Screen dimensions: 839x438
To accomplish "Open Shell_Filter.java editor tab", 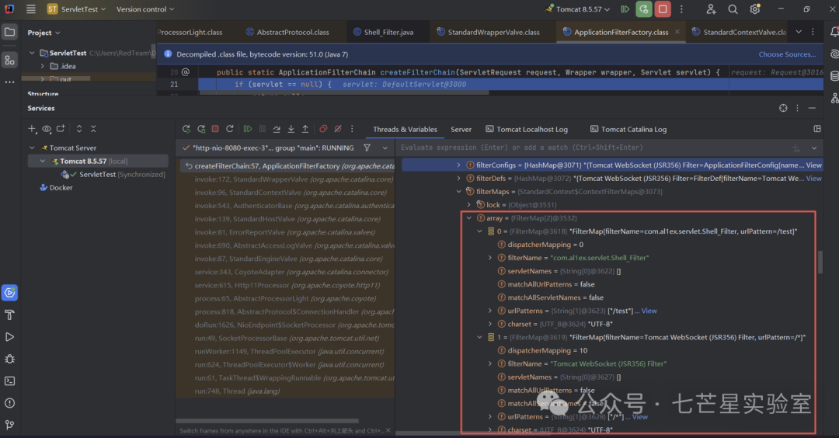I will [384, 32].
